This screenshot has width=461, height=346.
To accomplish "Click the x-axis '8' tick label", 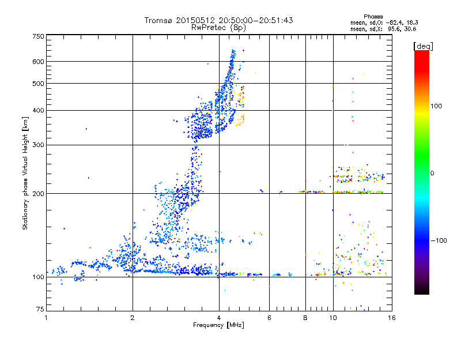I will click(305, 318).
